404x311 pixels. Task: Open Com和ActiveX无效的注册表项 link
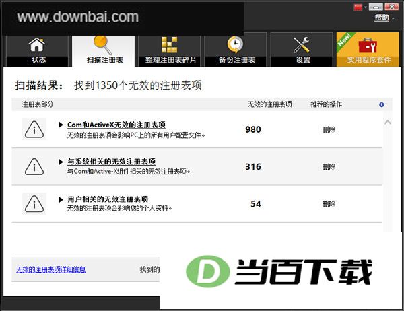pyautogui.click(x=116, y=125)
